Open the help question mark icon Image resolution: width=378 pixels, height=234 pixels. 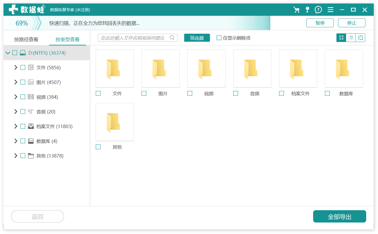(x=318, y=10)
